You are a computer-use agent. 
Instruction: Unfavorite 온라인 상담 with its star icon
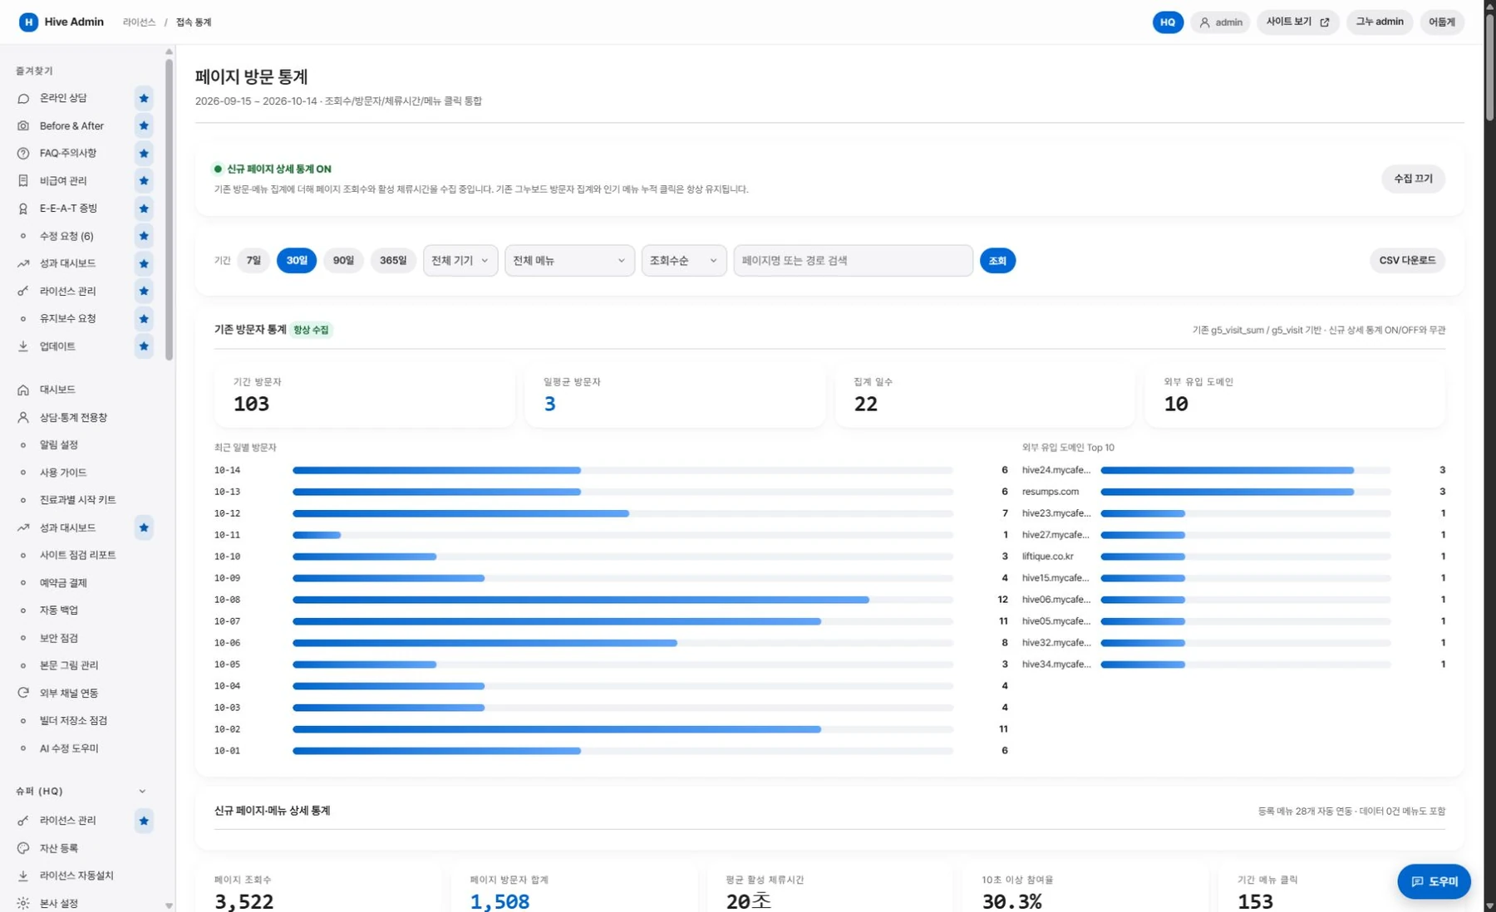pyautogui.click(x=144, y=98)
